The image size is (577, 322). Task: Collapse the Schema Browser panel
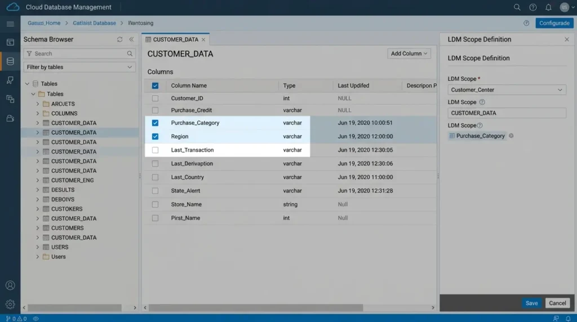click(x=131, y=39)
